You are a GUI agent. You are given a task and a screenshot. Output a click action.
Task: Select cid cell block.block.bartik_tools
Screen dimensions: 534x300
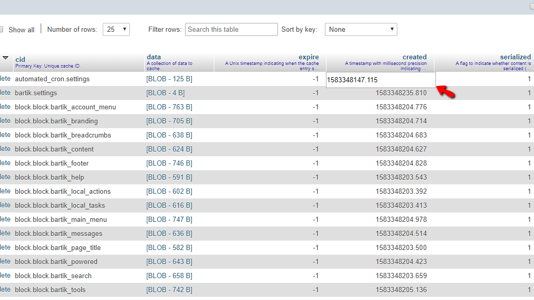click(x=50, y=290)
